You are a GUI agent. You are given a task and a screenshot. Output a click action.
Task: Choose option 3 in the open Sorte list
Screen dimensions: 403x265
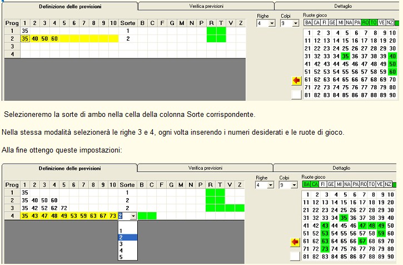(121, 244)
